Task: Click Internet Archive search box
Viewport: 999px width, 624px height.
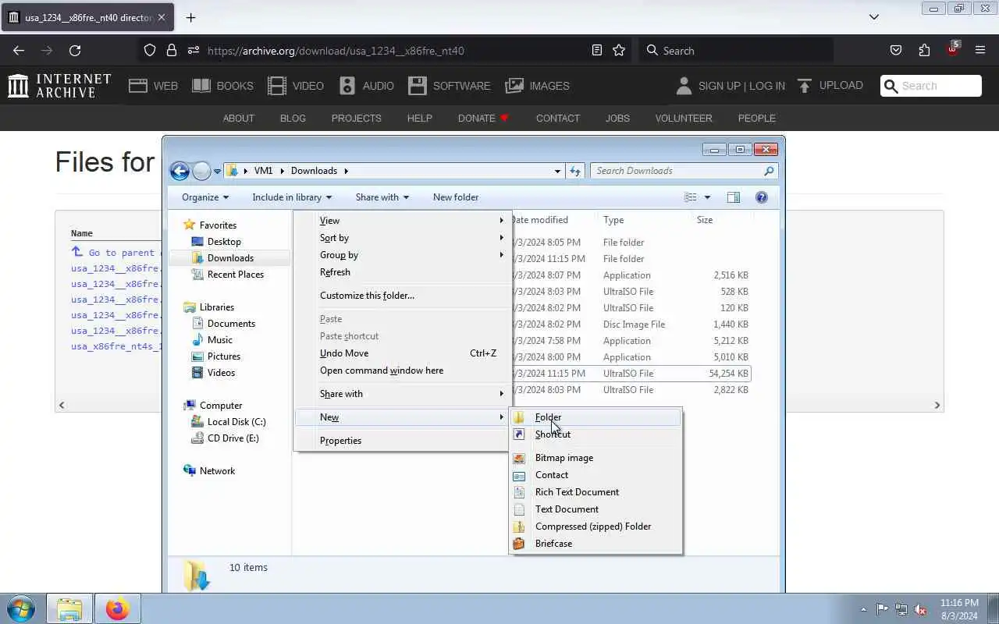Action: 930,86
